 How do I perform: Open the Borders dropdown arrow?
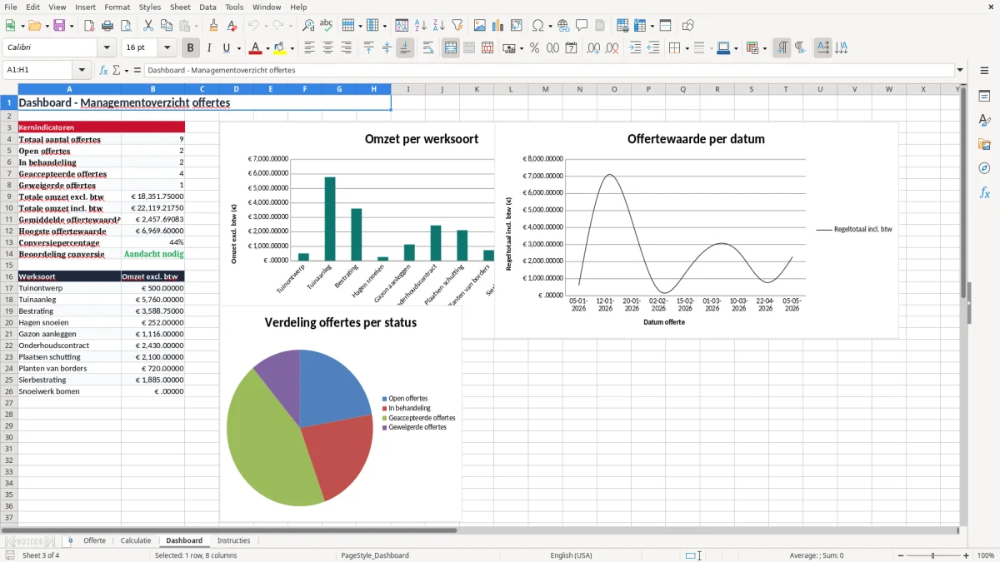coord(687,48)
